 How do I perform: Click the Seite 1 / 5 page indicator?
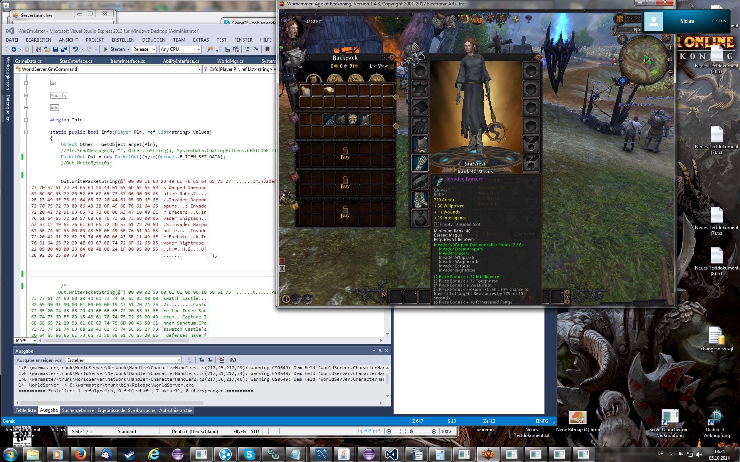click(82, 432)
